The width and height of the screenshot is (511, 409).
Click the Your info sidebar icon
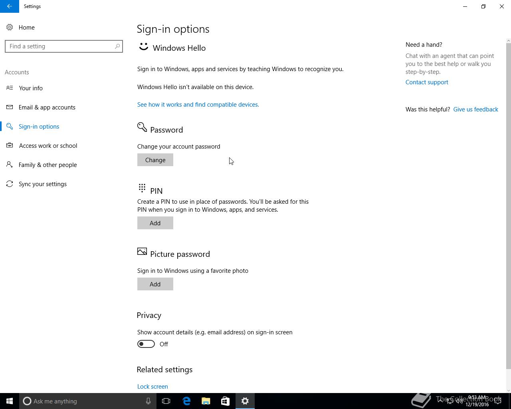click(10, 88)
